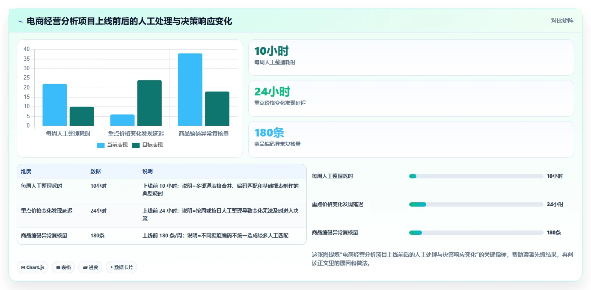Click the chart axis label 商品编码异常复核量
The width and height of the screenshot is (591, 290).
click(x=204, y=133)
